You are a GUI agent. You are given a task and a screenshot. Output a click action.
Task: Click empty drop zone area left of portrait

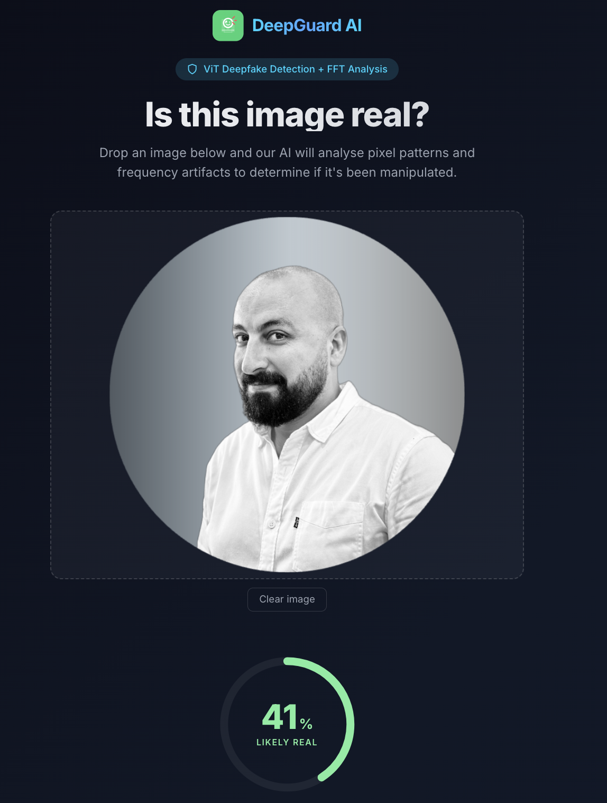click(79, 395)
